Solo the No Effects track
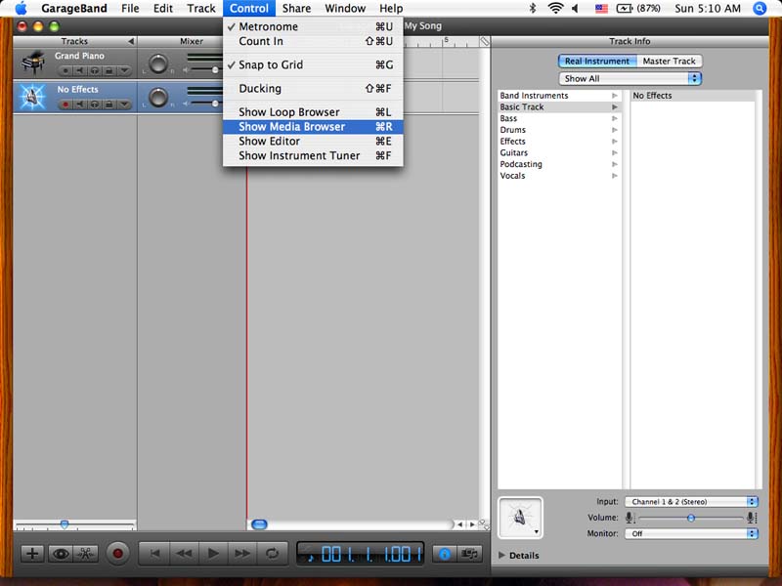Image resolution: width=782 pixels, height=586 pixels. click(x=94, y=105)
